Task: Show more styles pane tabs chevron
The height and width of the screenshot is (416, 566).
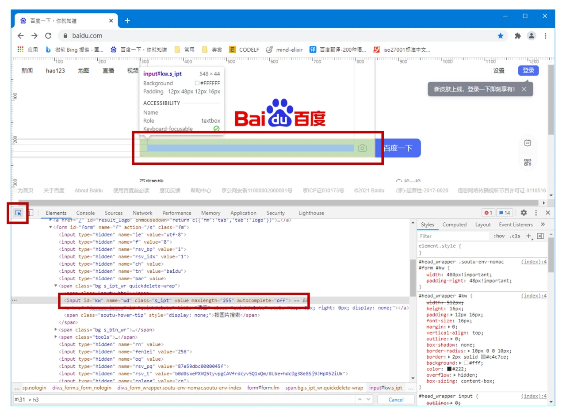Action: (x=543, y=225)
